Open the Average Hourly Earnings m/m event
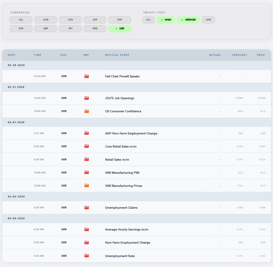Image resolution: width=273 pixels, height=267 pixels. (x=127, y=229)
